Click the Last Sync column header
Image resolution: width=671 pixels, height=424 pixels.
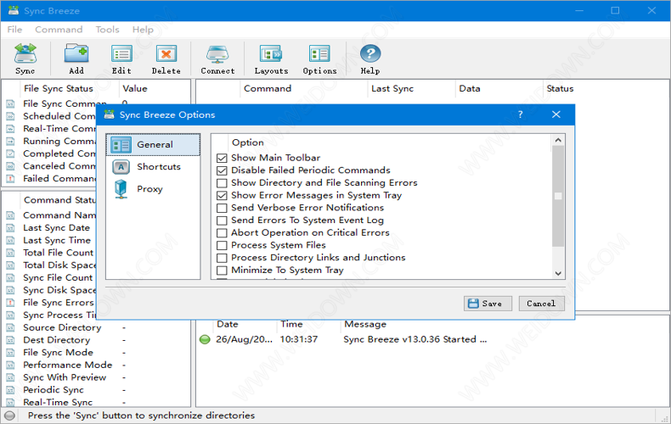click(x=392, y=88)
